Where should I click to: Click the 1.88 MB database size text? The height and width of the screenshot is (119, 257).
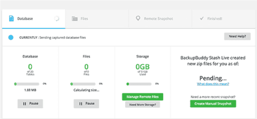click(x=30, y=90)
